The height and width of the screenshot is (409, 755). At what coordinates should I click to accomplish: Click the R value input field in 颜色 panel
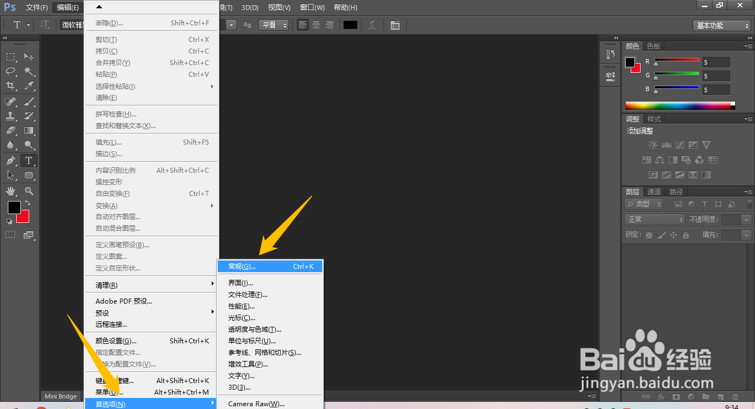click(x=716, y=62)
